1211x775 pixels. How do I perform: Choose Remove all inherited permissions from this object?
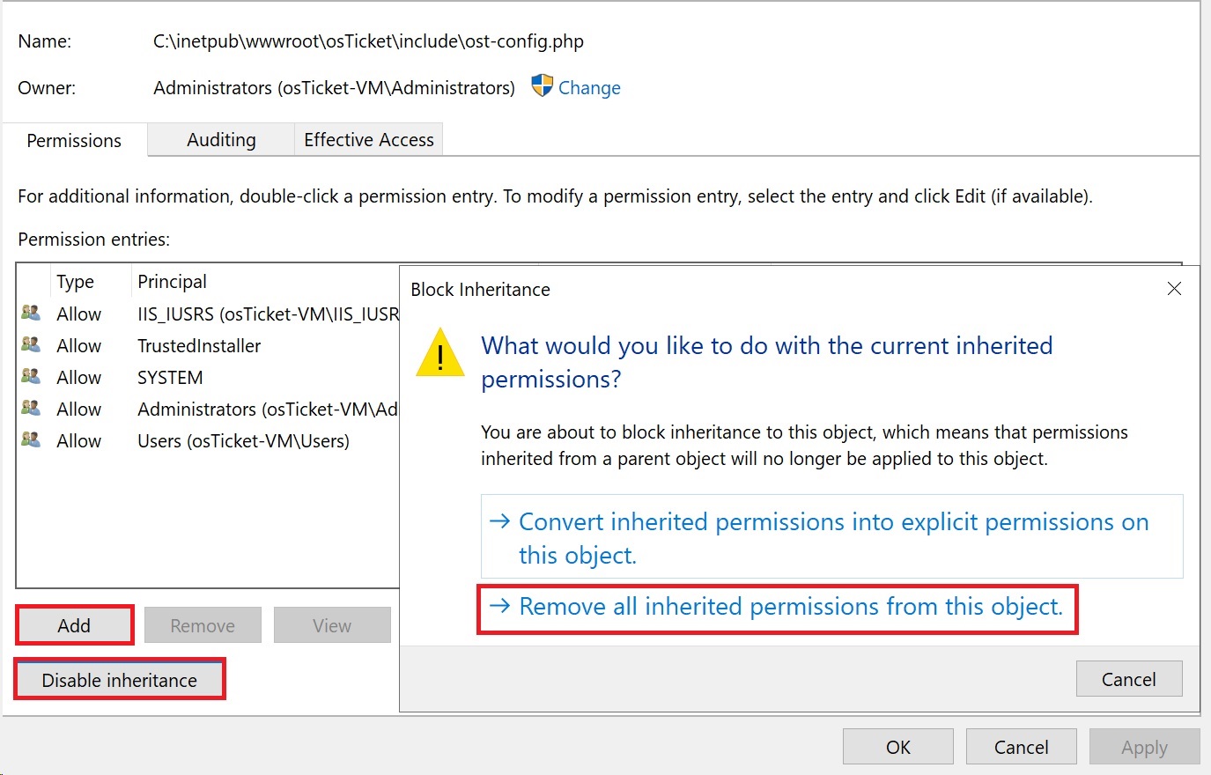777,607
